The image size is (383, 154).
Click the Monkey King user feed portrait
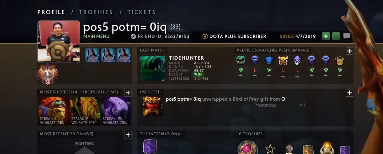[x=152, y=106]
